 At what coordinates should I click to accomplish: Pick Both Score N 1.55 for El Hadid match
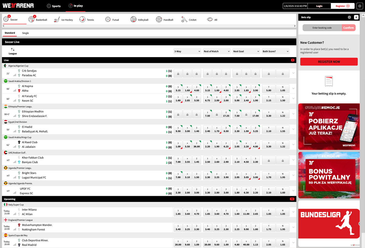tap(283, 129)
